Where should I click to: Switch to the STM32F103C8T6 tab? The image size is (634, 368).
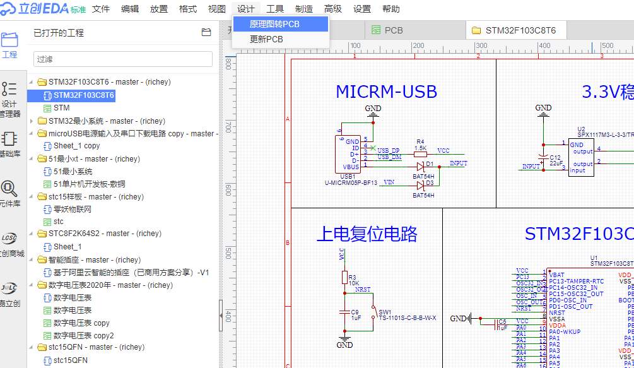pyautogui.click(x=516, y=30)
